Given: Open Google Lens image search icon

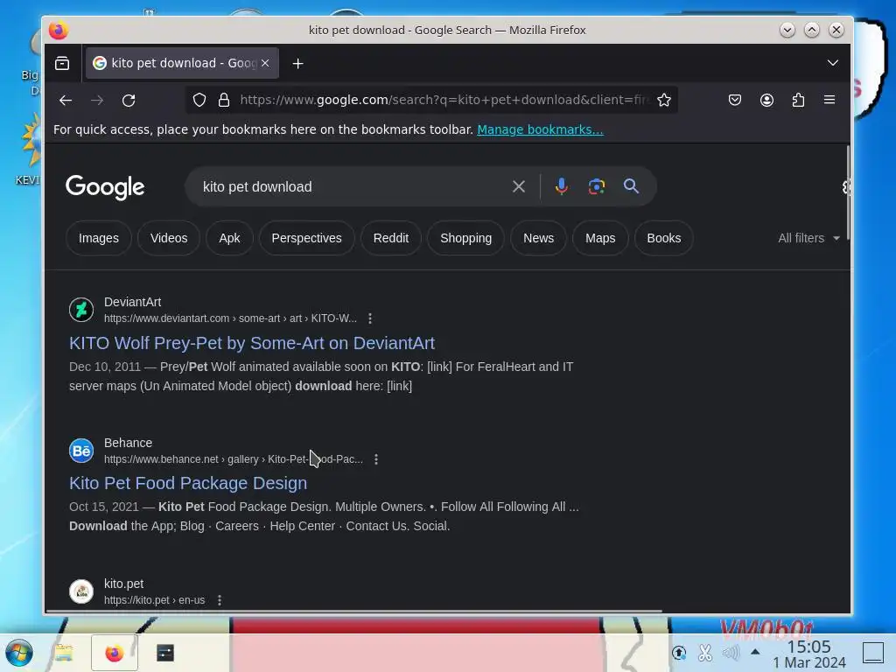Looking at the screenshot, I should click(x=596, y=186).
